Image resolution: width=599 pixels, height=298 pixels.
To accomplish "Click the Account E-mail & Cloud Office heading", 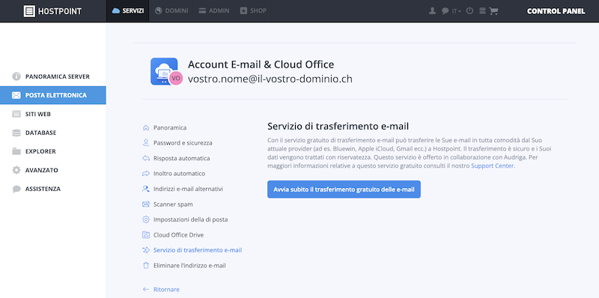I will point(261,64).
